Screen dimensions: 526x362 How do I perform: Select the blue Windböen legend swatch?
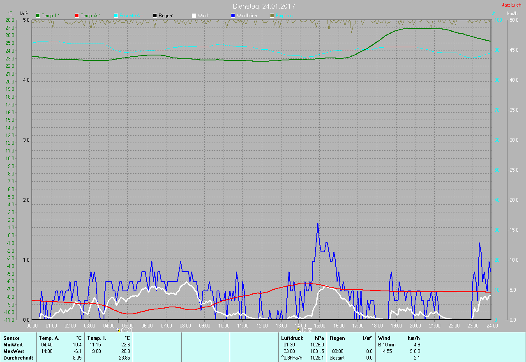233,16
